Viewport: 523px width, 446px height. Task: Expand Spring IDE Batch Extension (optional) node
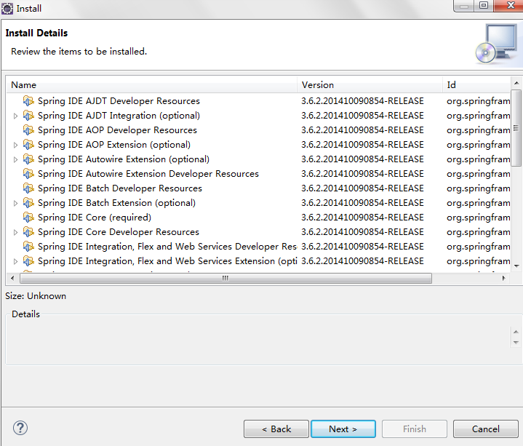15,204
